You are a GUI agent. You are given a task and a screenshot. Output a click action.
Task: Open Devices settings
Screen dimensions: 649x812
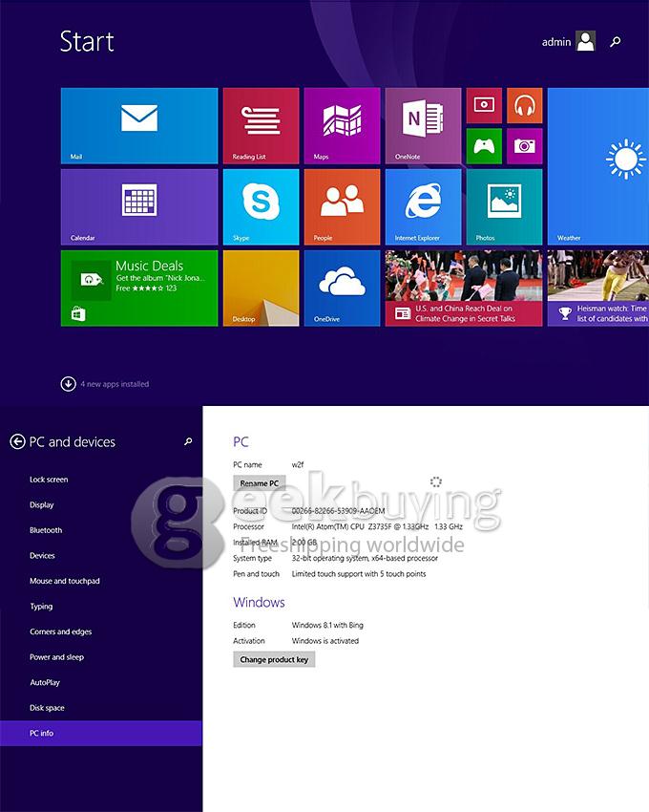point(42,556)
